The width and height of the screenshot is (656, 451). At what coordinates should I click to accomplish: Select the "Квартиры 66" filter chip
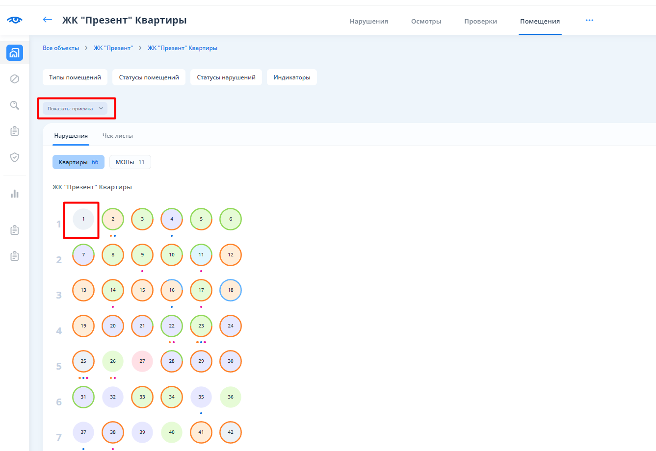tap(79, 162)
